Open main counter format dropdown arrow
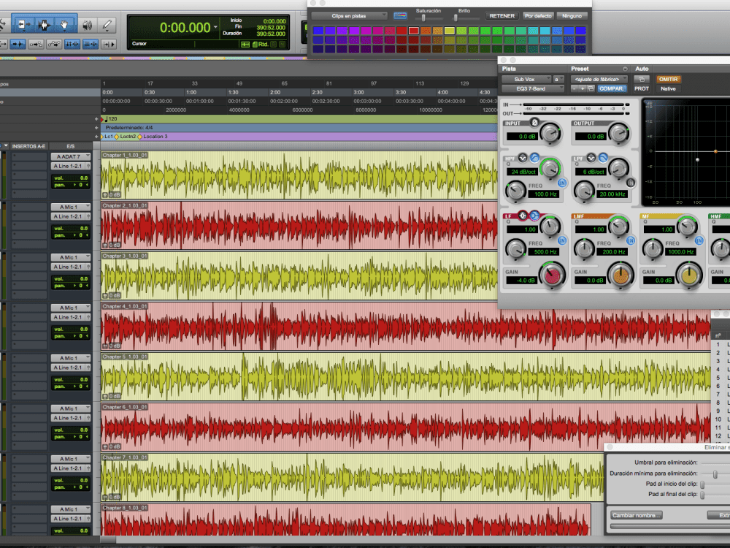 tap(215, 27)
